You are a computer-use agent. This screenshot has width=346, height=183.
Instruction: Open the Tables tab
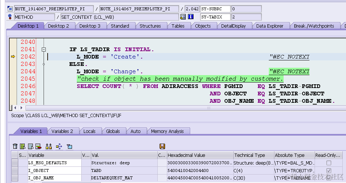(x=178, y=26)
